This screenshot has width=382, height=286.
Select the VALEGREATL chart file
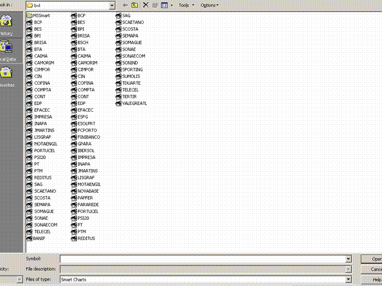pos(132,103)
